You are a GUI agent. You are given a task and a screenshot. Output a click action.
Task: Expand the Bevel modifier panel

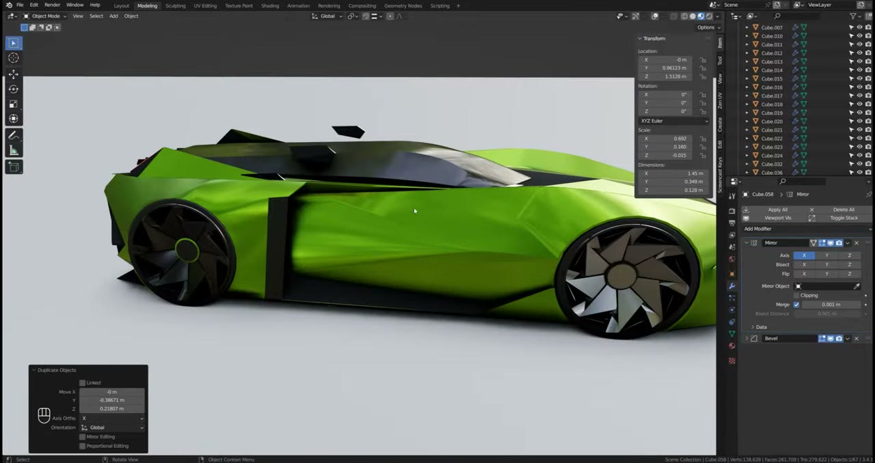pyautogui.click(x=746, y=339)
